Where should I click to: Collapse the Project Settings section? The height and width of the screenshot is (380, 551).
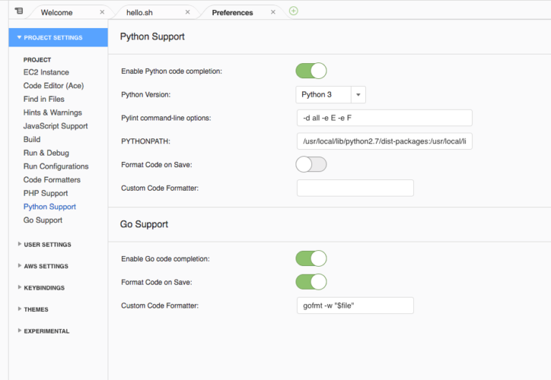click(x=53, y=37)
